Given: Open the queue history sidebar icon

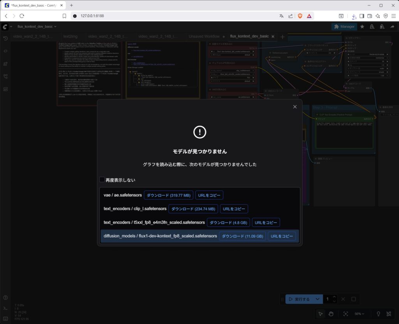Looking at the screenshot, I should [5, 38].
